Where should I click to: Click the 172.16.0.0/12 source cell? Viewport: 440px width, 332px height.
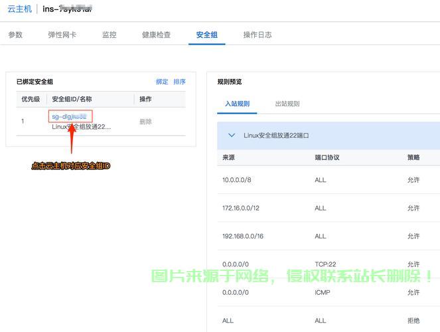pyautogui.click(x=241, y=208)
